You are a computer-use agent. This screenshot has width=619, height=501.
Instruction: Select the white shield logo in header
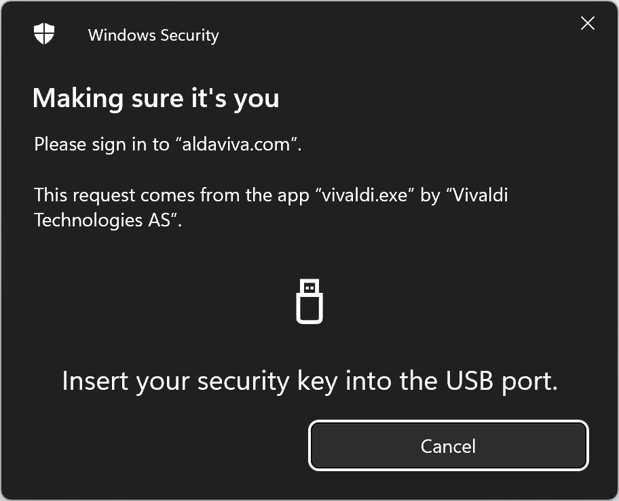tap(44, 33)
